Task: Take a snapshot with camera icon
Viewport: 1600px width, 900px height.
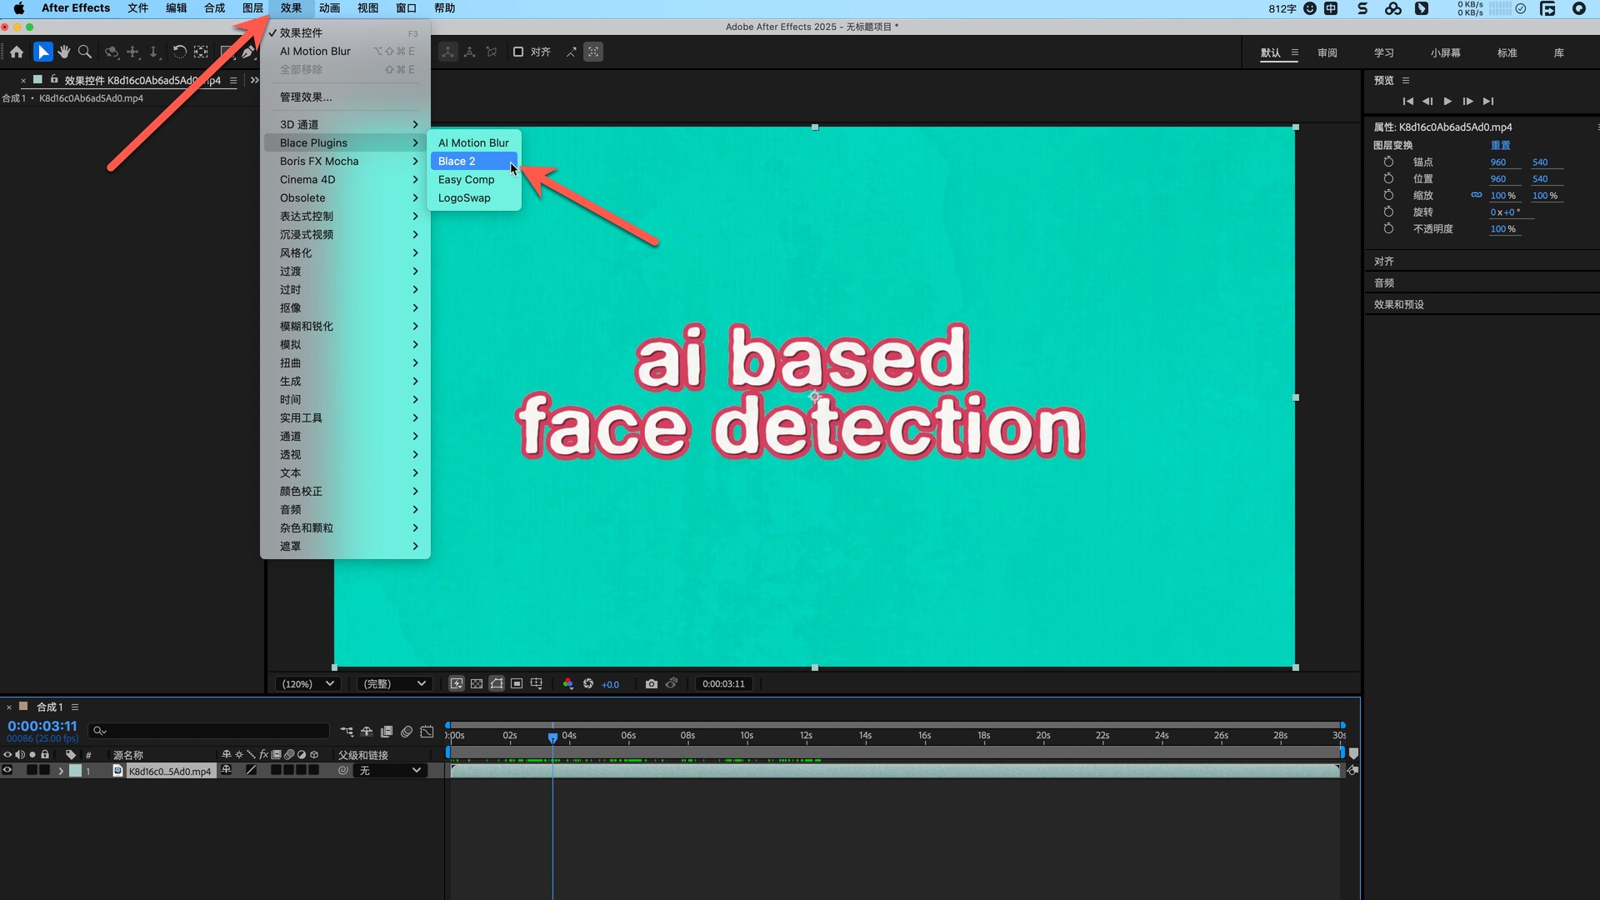Action: coord(651,683)
